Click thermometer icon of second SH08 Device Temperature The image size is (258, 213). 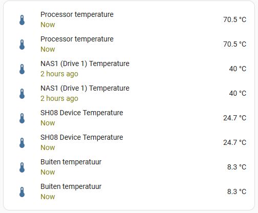click(22, 143)
